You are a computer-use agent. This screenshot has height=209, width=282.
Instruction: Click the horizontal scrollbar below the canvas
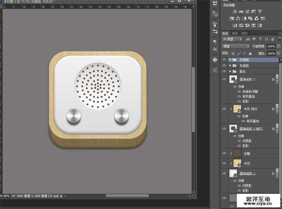tap(127, 196)
